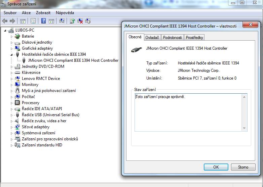This screenshot has height=187, width=263.
Task: Collapse the Hostitelské řadiče sběrnice IEEE 1394 node
Action: point(11,54)
